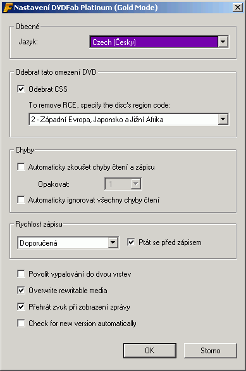Viewport: 246px width, 371px height.
Task: Cancel changes with the Storno button
Action: pos(211,350)
